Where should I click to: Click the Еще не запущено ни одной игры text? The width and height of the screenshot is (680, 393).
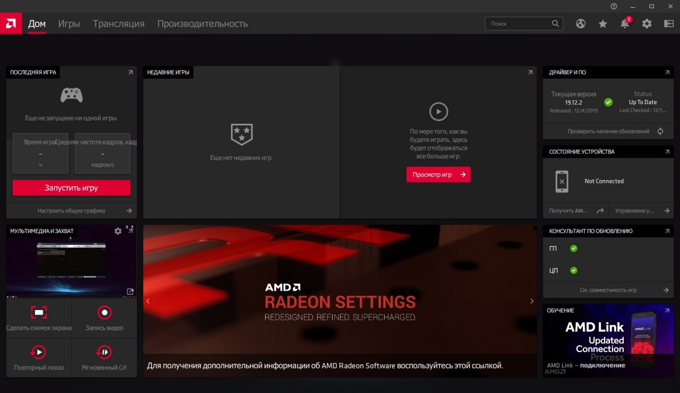71,118
